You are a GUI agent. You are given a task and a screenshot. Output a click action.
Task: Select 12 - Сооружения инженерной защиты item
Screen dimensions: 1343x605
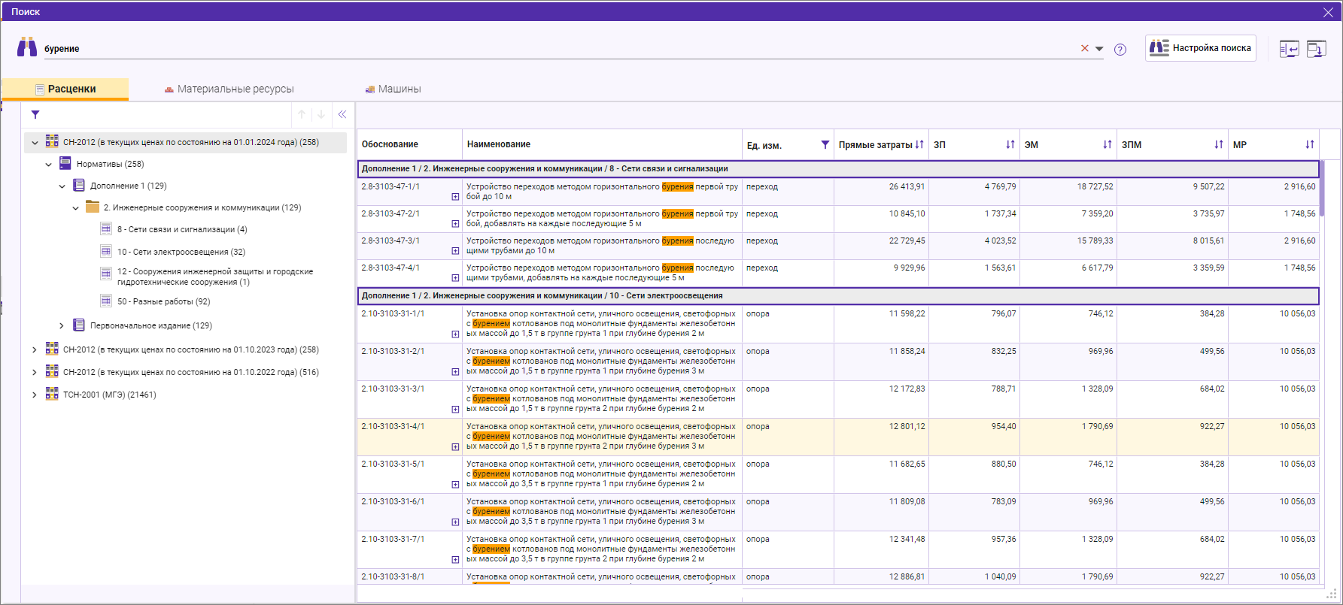point(215,277)
